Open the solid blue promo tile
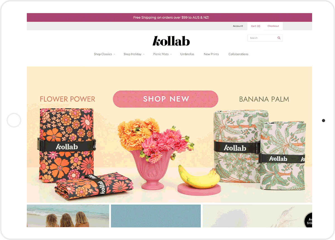Viewport: 335px width, 240px height. click(156, 216)
